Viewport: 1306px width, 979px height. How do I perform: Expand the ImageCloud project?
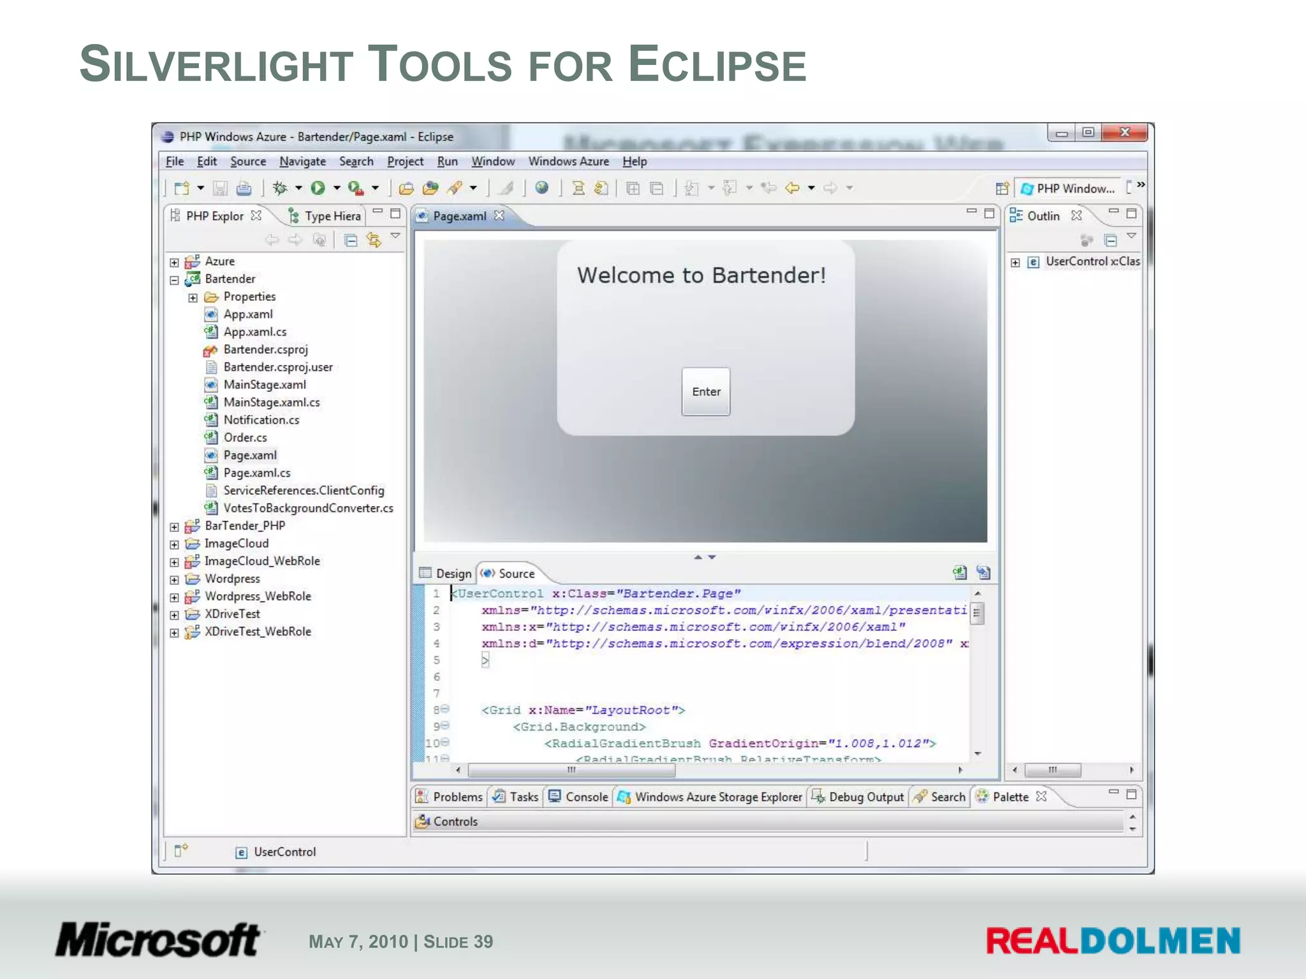pos(174,544)
